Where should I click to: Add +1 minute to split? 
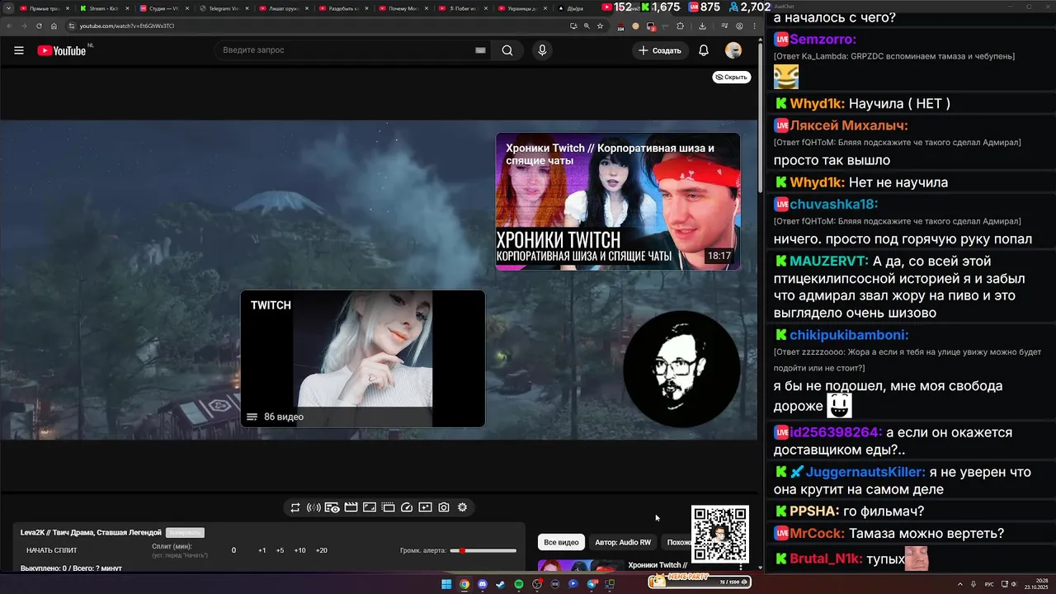coord(262,550)
